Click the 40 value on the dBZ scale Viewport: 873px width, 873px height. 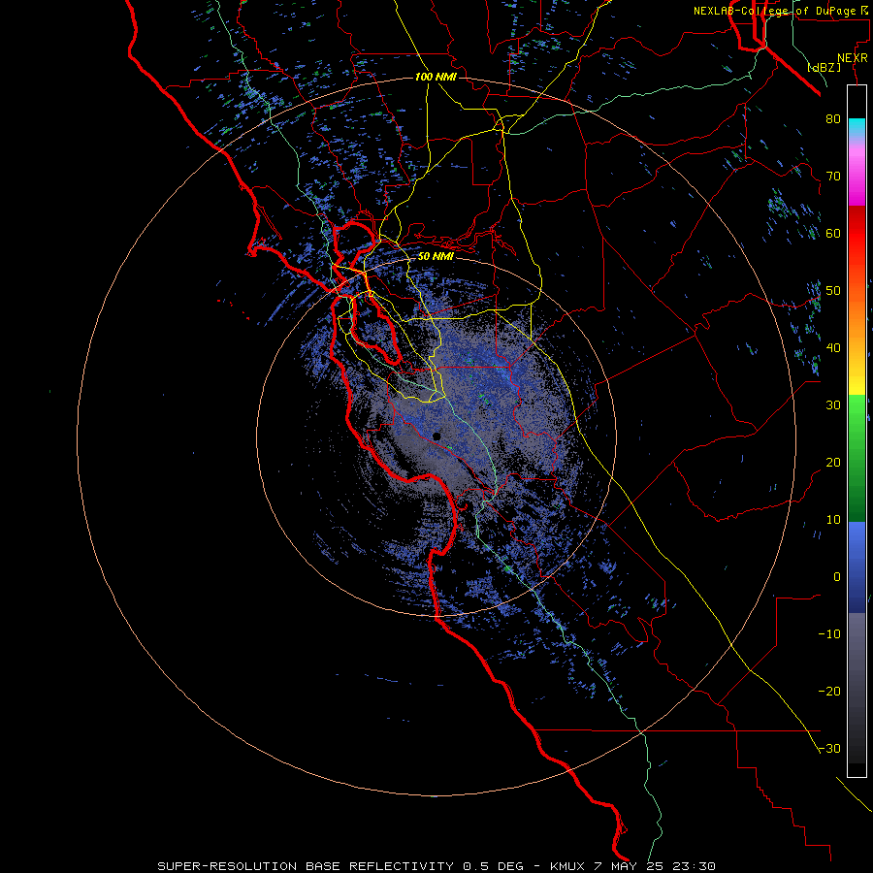(x=833, y=348)
